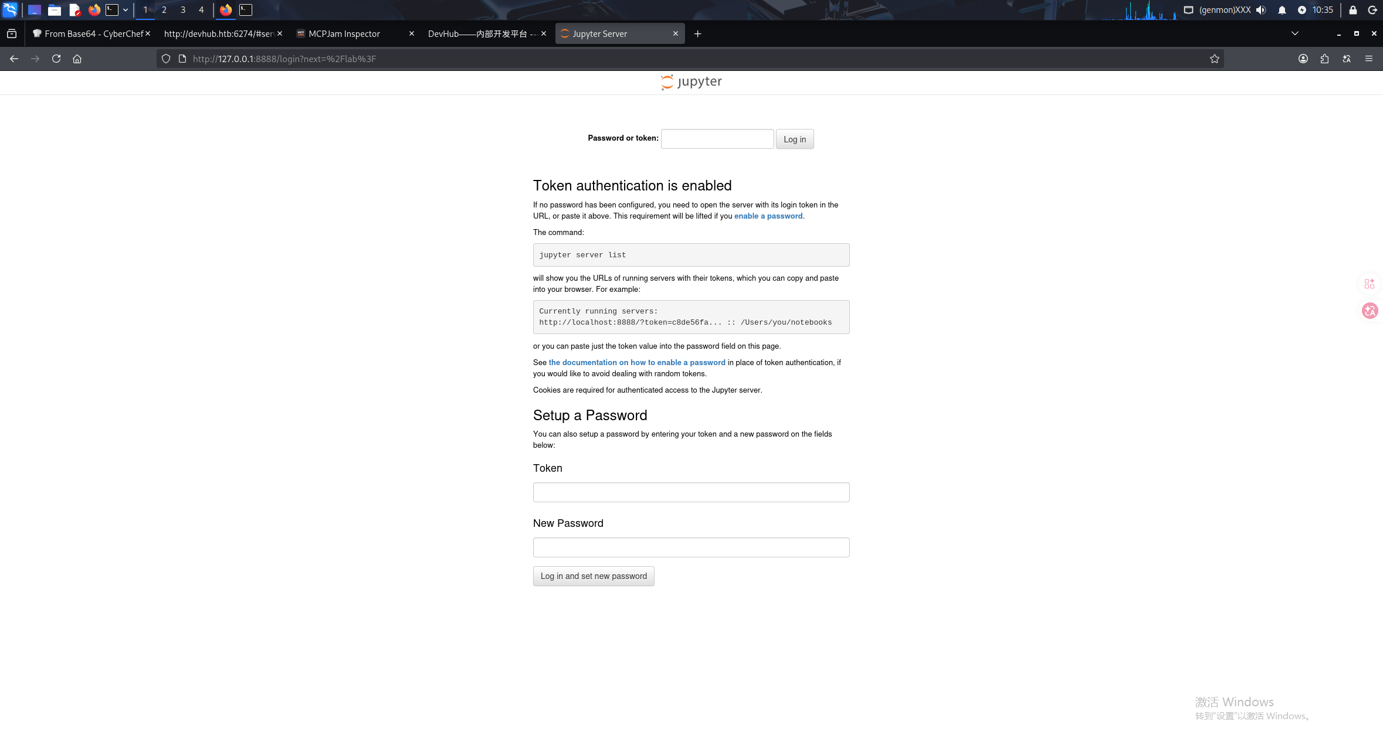This screenshot has height=749, width=1383.
Task: Switch to the devhub.htb:6274 tab
Action: point(222,34)
